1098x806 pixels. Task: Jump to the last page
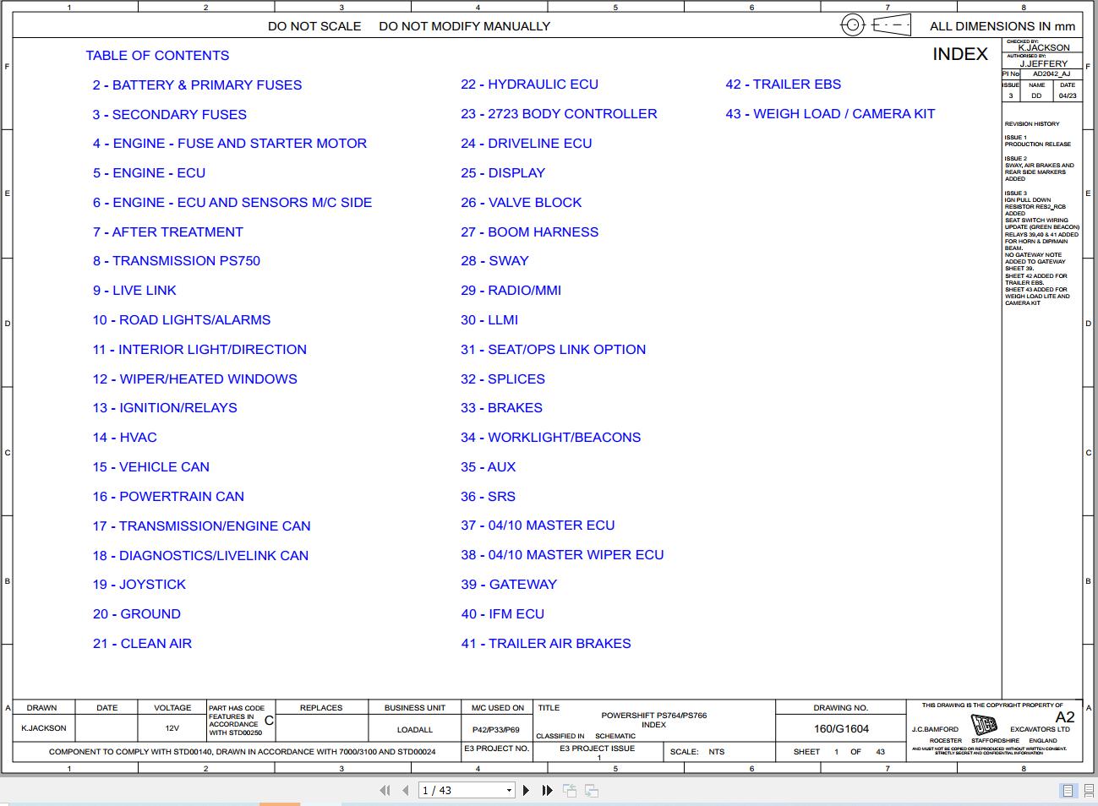[x=547, y=790]
